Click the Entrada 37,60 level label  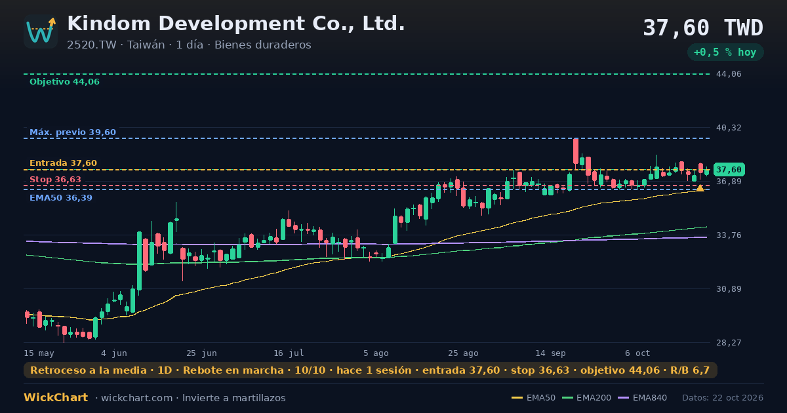63,163
